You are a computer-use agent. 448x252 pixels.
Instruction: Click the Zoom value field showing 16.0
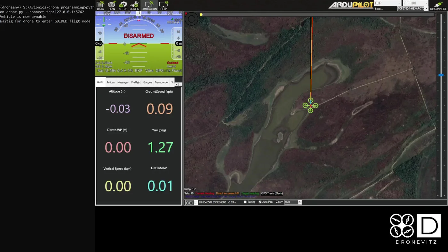pyautogui.click(x=291, y=202)
